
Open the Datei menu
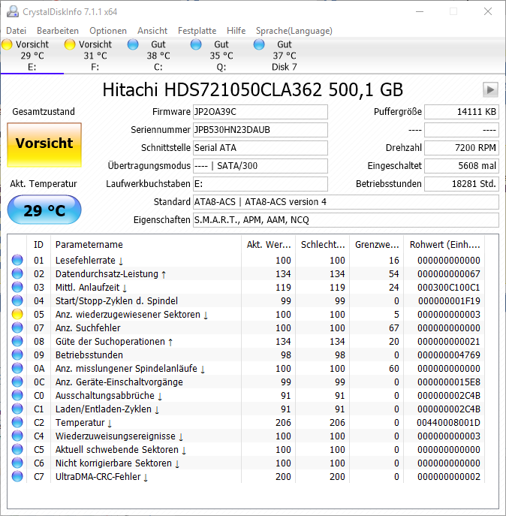point(16,31)
